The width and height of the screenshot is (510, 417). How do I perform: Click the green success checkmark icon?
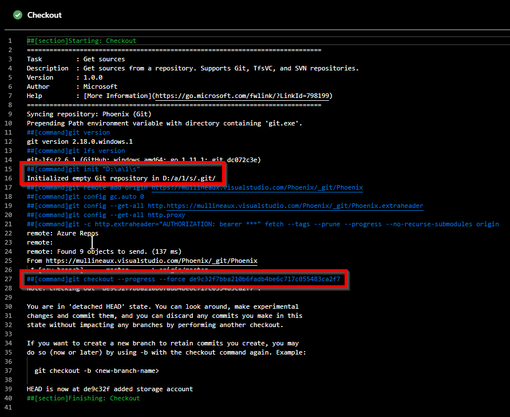[x=18, y=15]
